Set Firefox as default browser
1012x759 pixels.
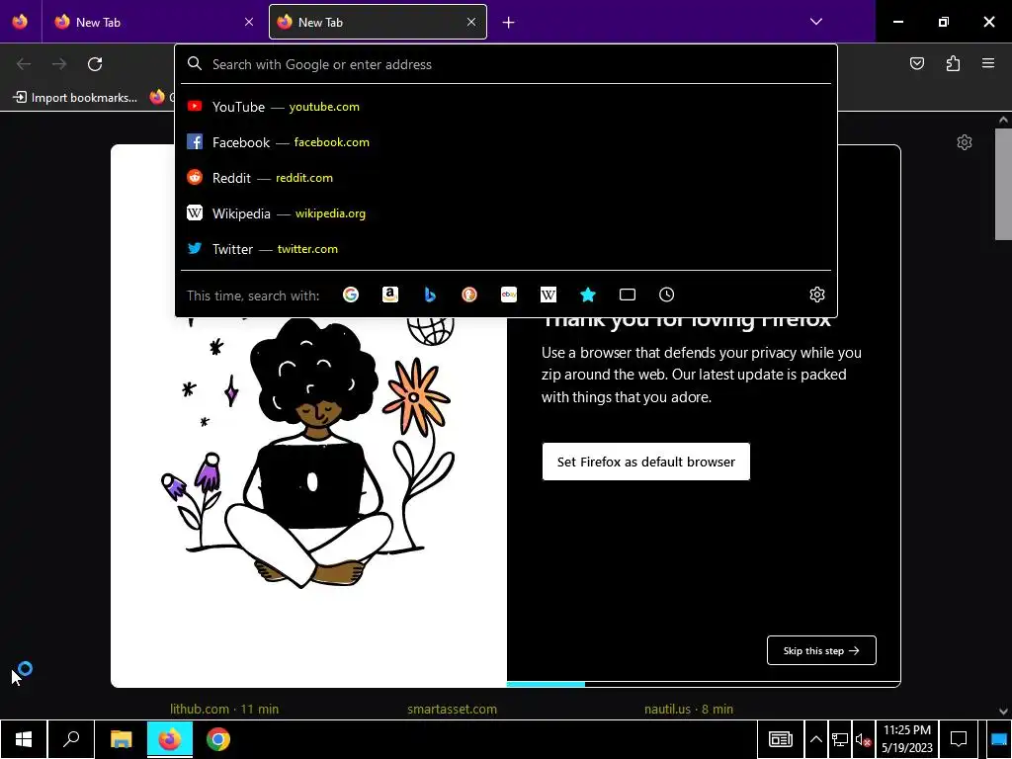(646, 462)
